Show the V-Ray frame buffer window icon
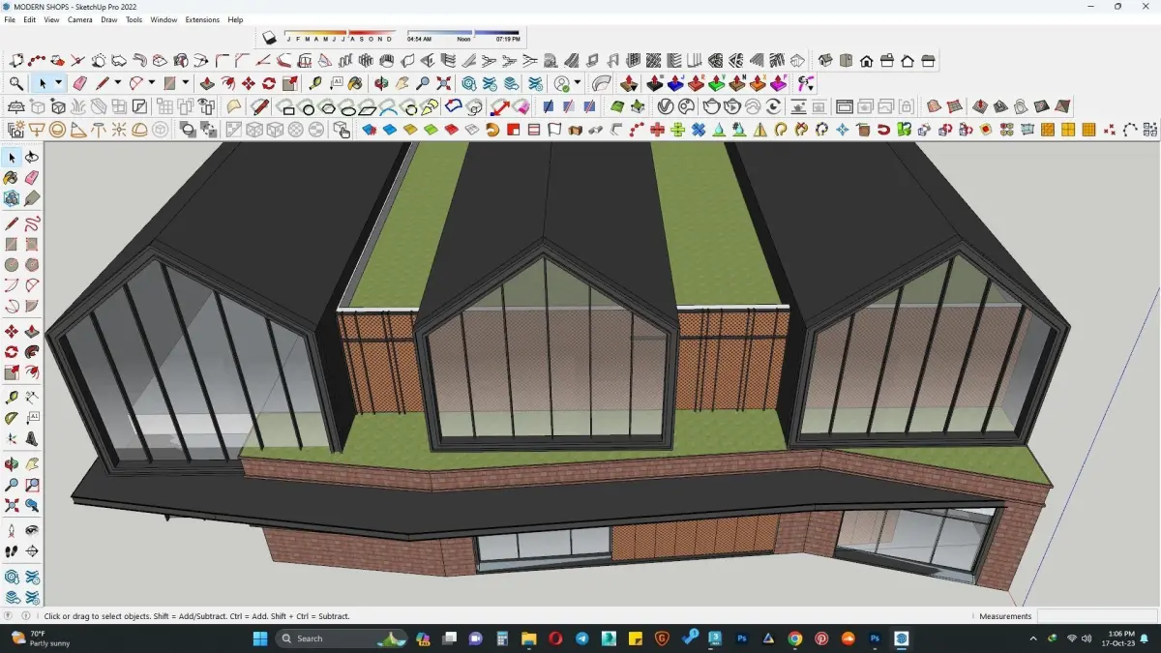The image size is (1161, 653). (x=844, y=105)
